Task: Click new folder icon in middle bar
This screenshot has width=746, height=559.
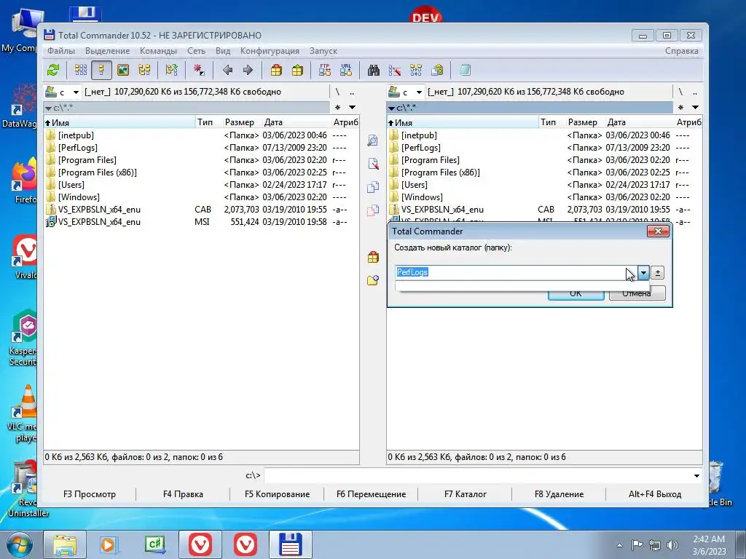Action: (x=373, y=280)
